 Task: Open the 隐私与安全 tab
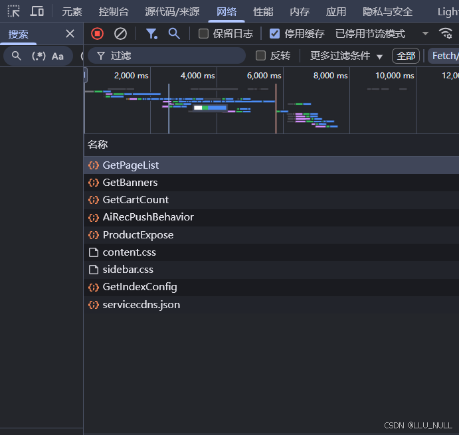pos(387,12)
